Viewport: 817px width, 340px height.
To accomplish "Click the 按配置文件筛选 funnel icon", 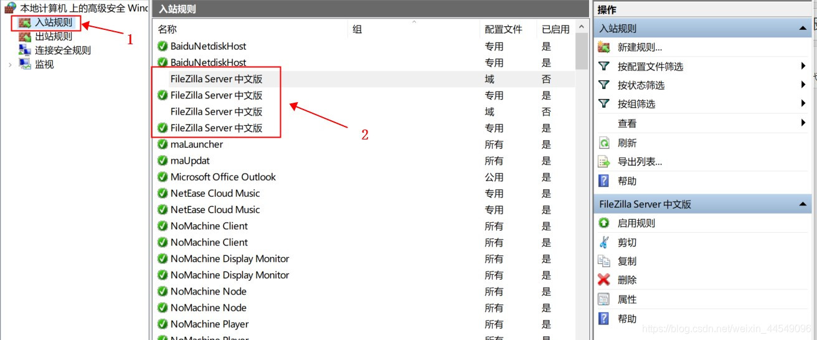I will pyautogui.click(x=603, y=66).
